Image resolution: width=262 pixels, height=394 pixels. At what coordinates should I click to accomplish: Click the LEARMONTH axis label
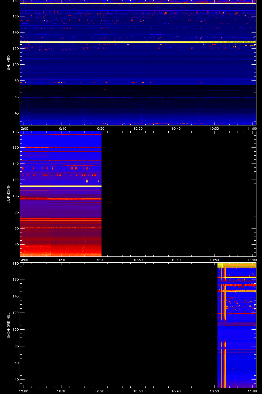[8, 194]
